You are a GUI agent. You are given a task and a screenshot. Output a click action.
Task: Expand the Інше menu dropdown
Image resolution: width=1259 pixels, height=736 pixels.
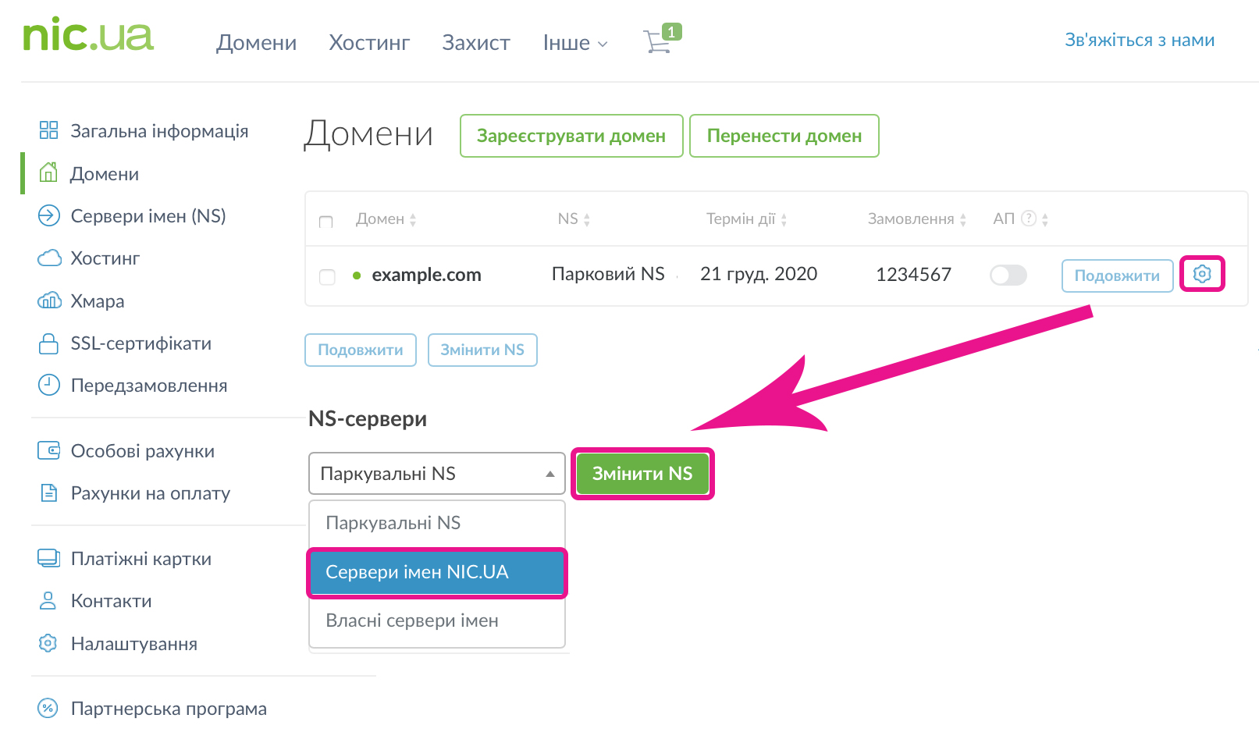pos(574,43)
